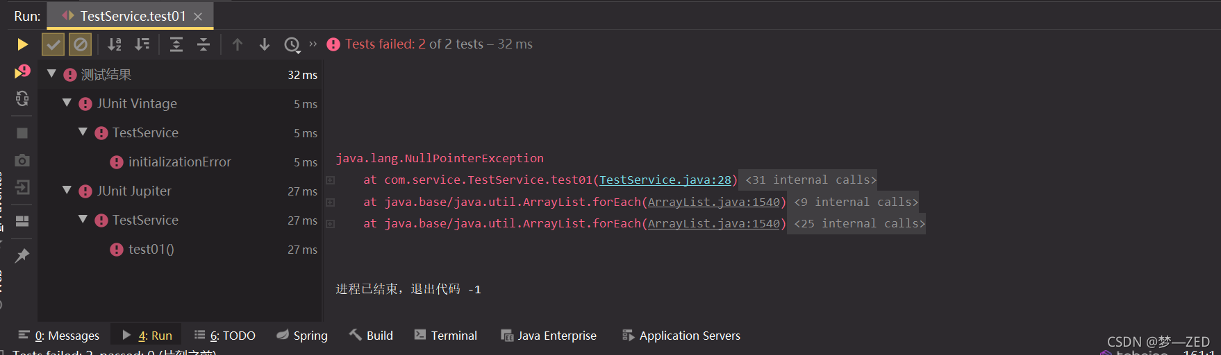
Task: Select the initializationError test row
Action: 180,162
